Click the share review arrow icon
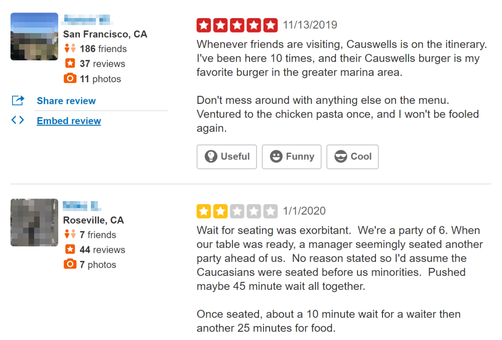Image resolution: width=502 pixels, height=340 pixels. (18, 100)
